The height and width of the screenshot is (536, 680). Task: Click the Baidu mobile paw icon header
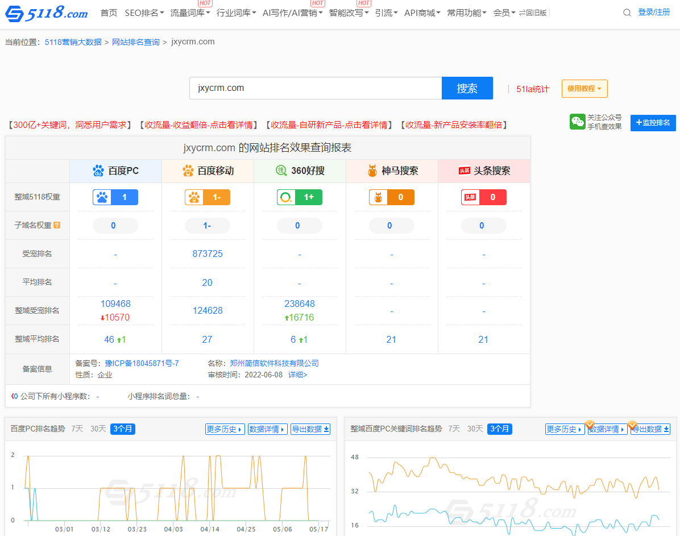tap(188, 171)
